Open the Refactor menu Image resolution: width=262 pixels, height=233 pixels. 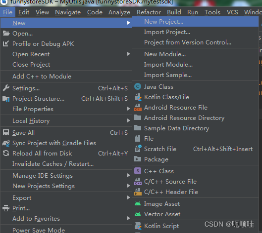(149, 12)
